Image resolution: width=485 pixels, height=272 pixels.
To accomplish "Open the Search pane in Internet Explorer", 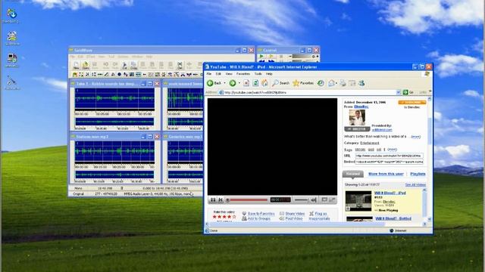I will tap(281, 83).
